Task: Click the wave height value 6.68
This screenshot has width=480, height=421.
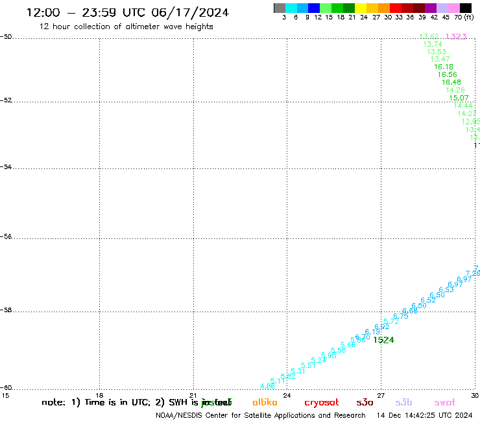Action: tap(410, 311)
